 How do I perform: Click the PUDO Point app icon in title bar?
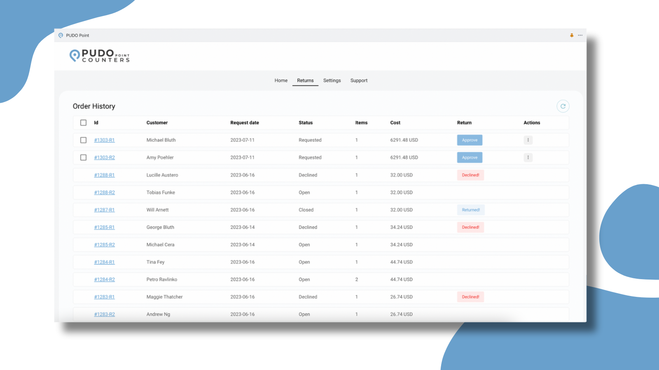[x=61, y=35]
